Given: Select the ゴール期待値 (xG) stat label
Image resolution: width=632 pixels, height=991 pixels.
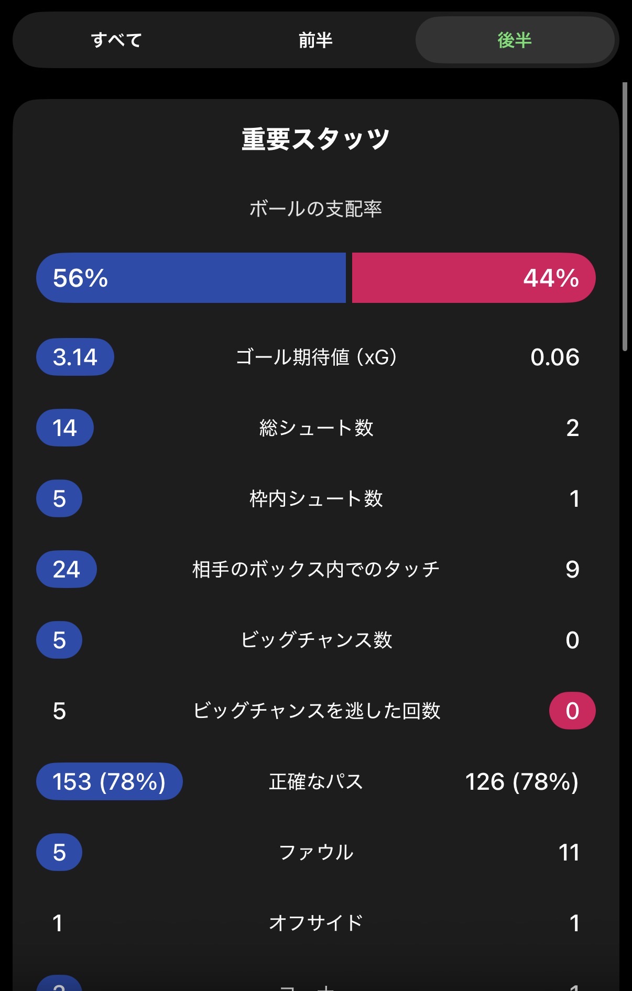Looking at the screenshot, I should tap(315, 357).
